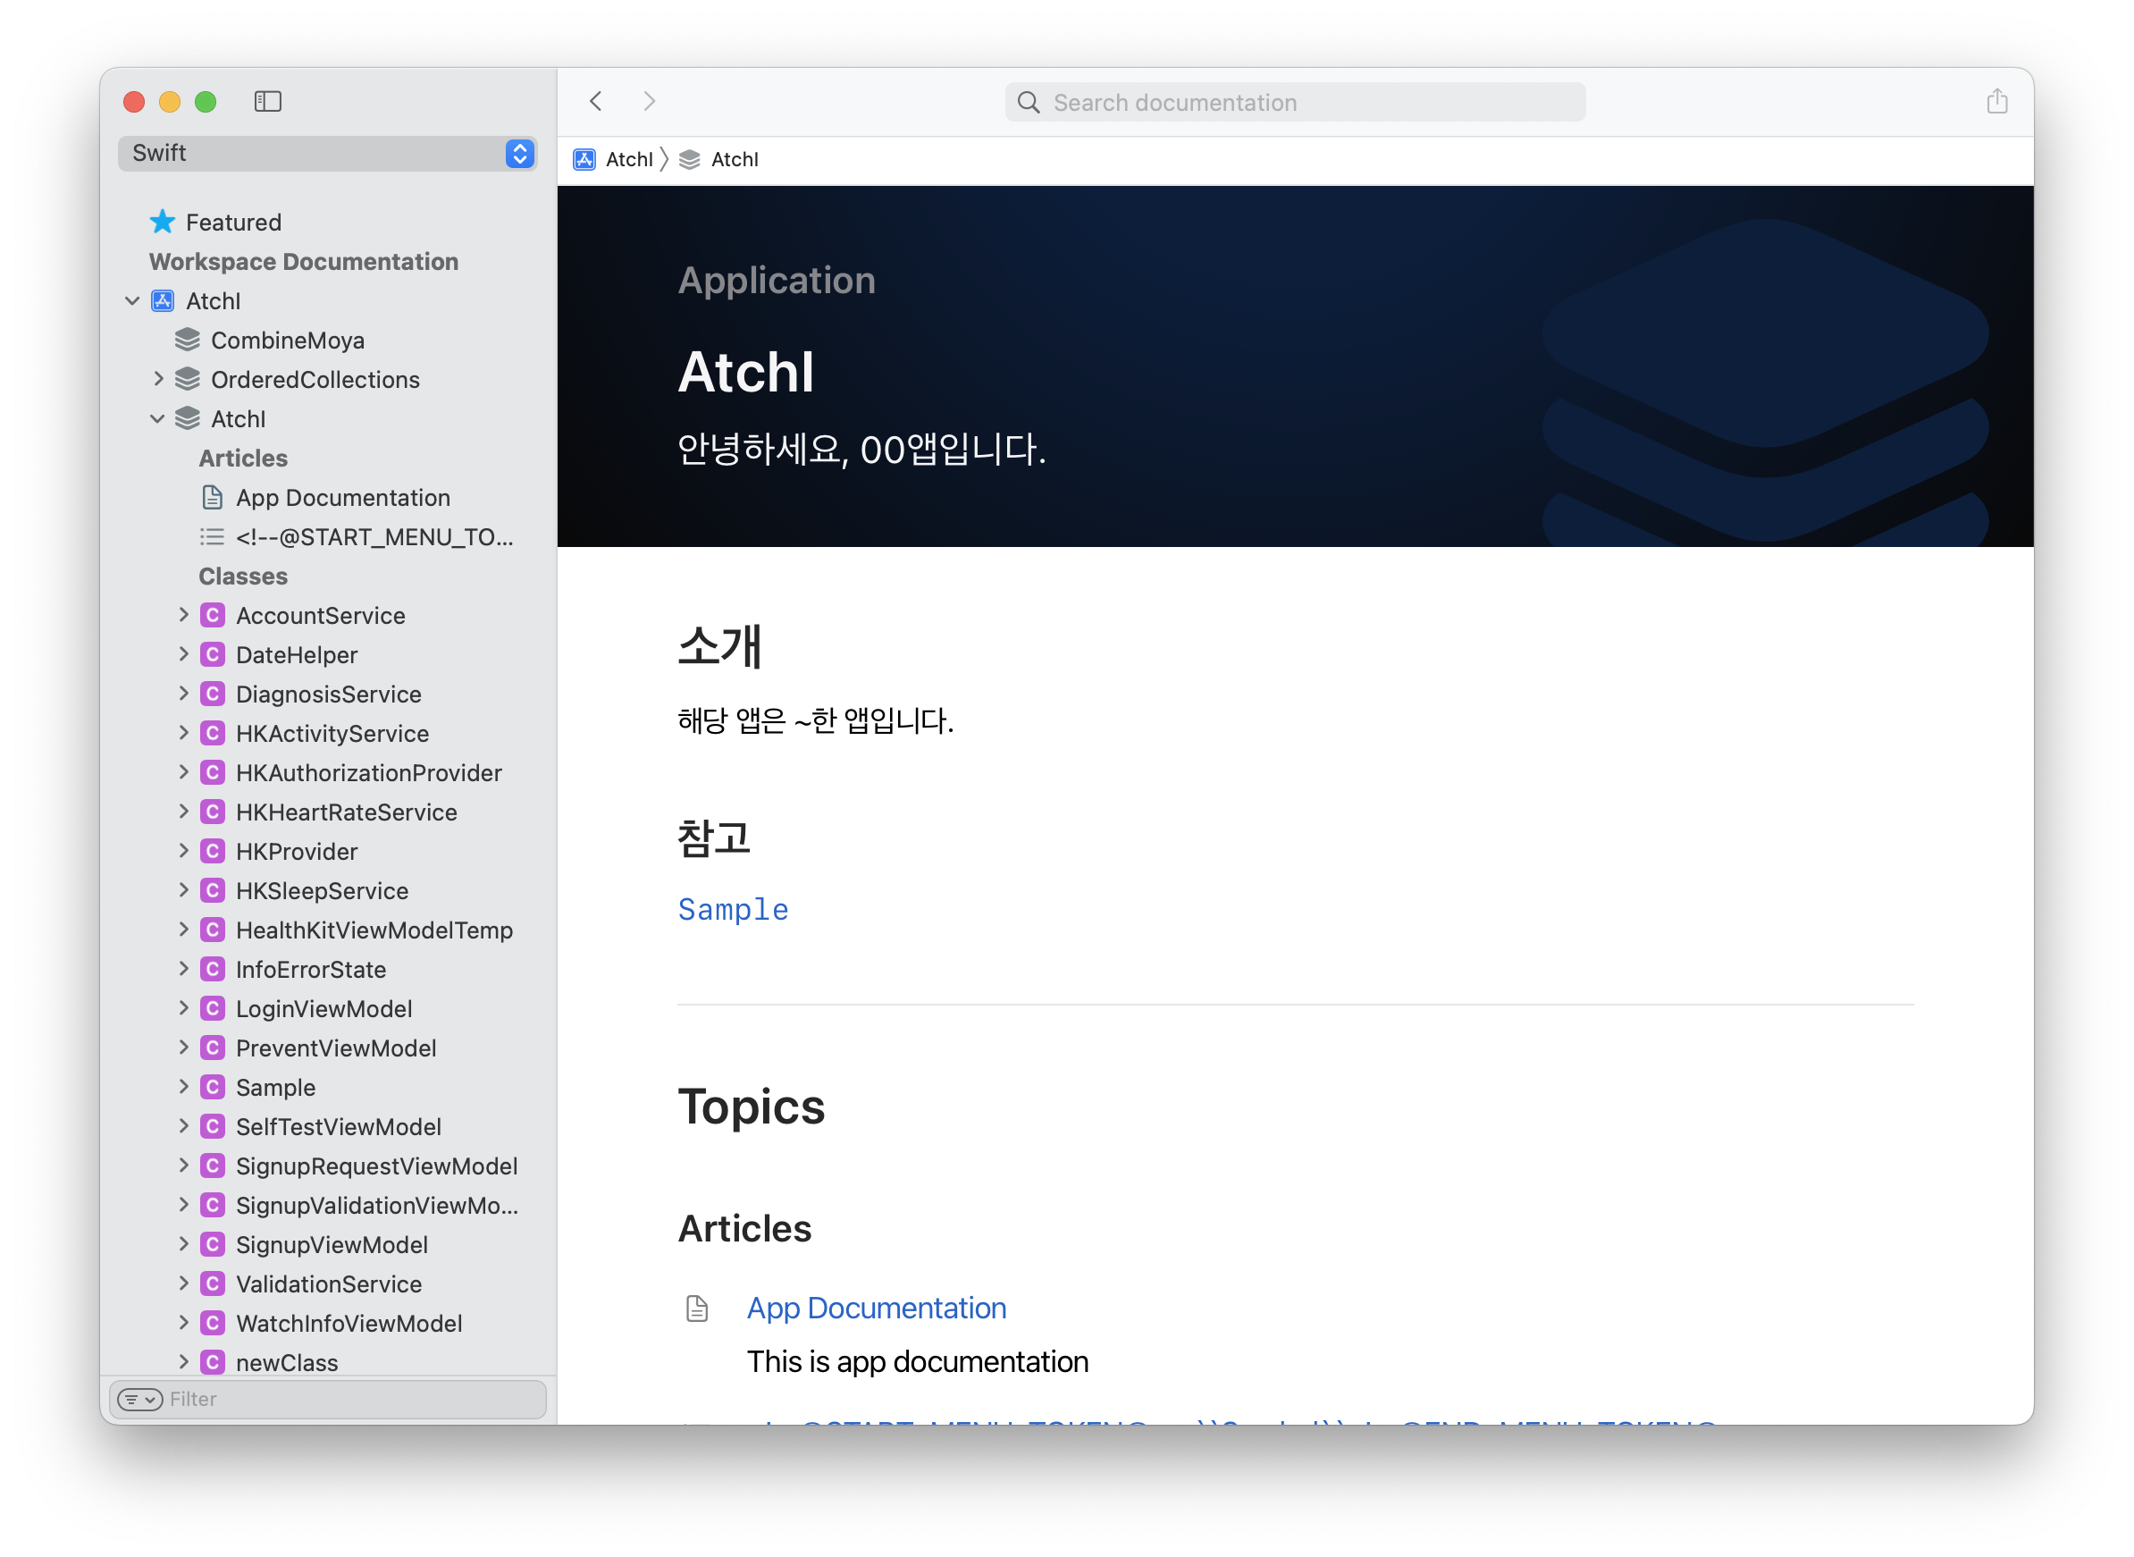Click the share icon in the toolbar
This screenshot has width=2134, height=1557.
click(x=1996, y=101)
